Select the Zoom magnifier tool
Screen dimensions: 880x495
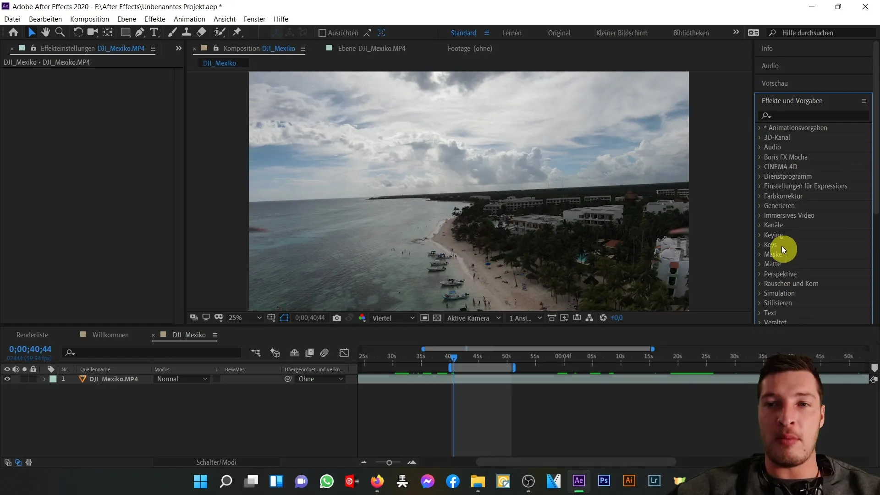60,33
